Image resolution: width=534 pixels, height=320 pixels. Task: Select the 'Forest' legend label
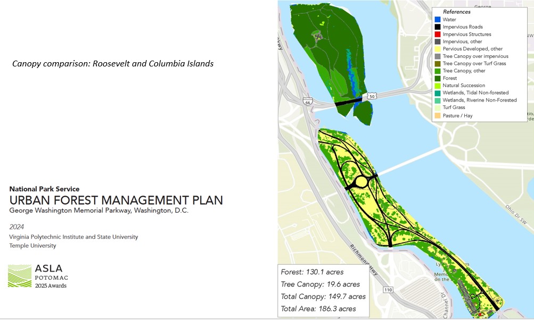[x=449, y=78]
